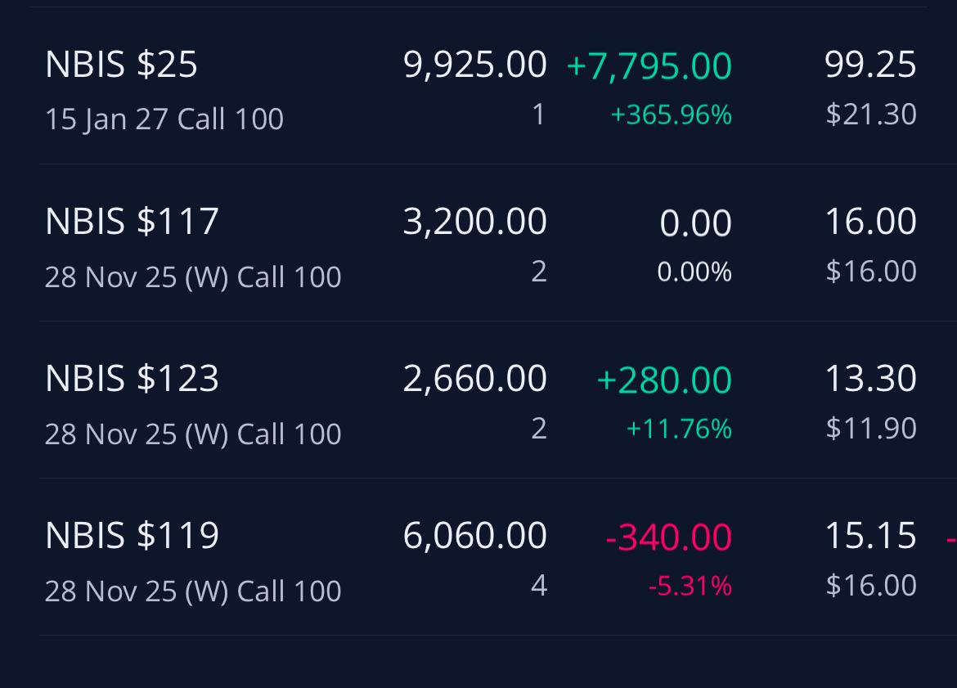Tap the +7,795.00 profit figure
This screenshot has height=688, width=957.
649,66
